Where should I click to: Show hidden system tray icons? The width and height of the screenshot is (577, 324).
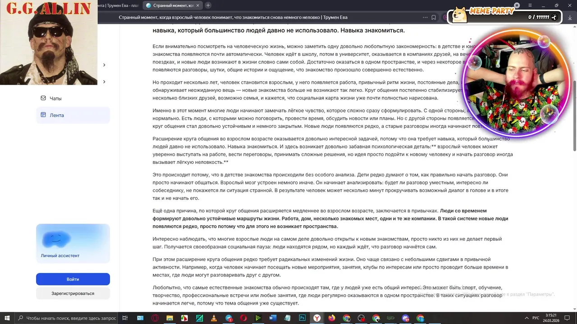526,318
